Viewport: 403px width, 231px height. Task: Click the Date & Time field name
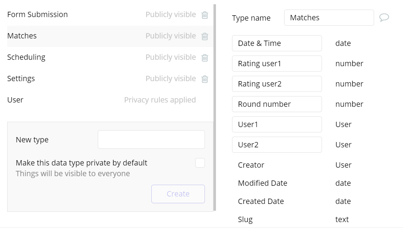[x=277, y=43]
